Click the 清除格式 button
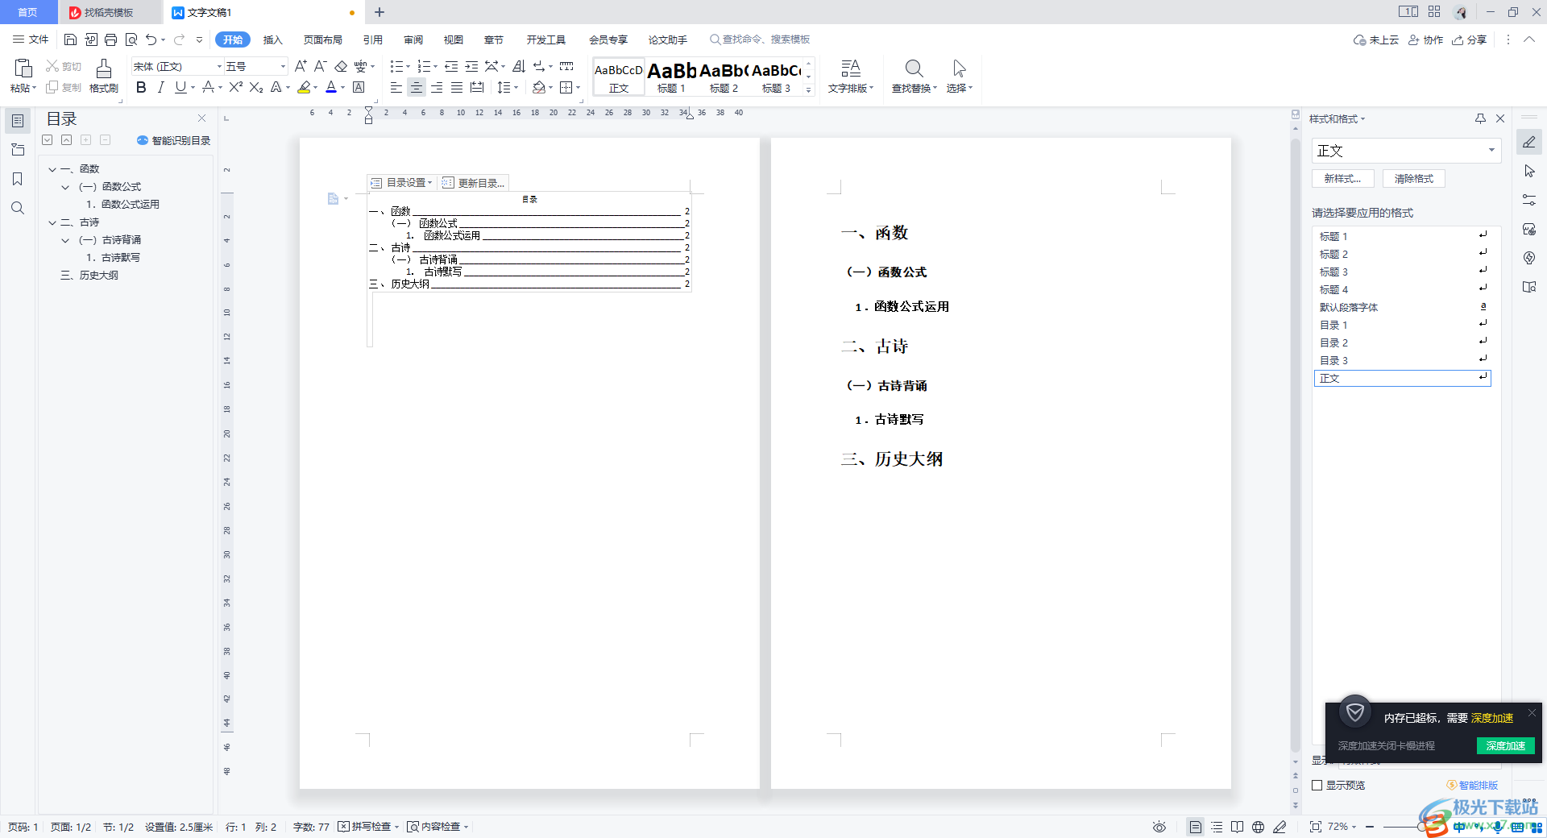 (x=1414, y=179)
